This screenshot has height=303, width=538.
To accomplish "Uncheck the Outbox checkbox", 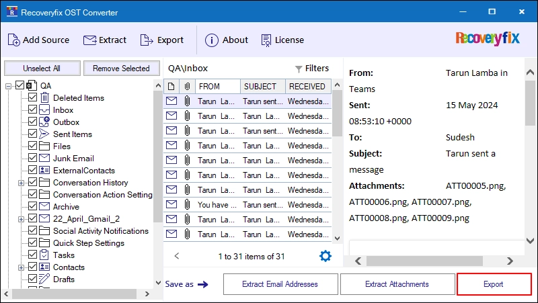I will [x=32, y=122].
